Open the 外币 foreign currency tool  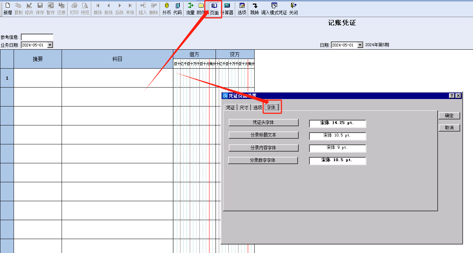pos(166,9)
